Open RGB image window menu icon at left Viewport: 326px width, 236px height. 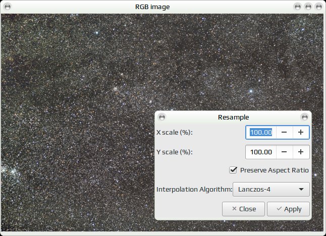(x=8, y=7)
